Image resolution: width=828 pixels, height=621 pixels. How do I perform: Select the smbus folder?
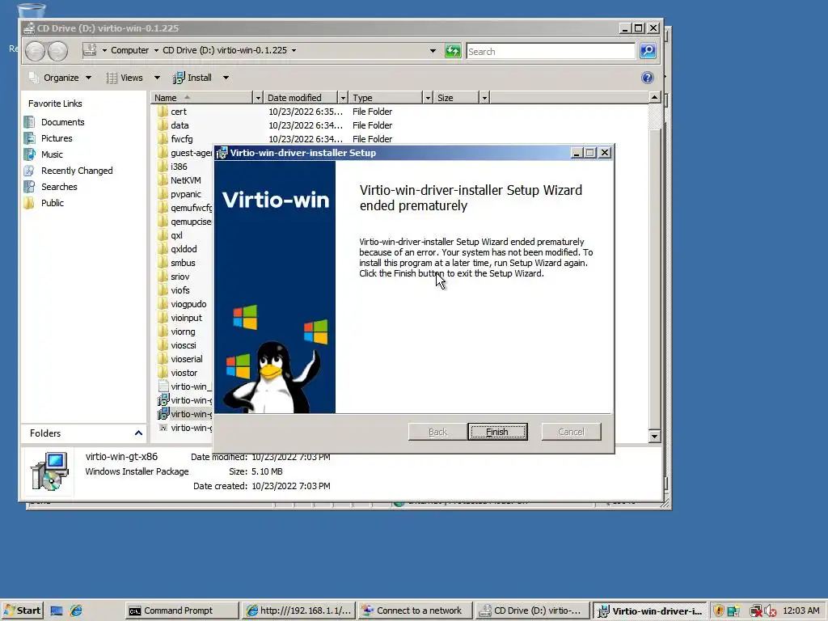[x=183, y=263]
